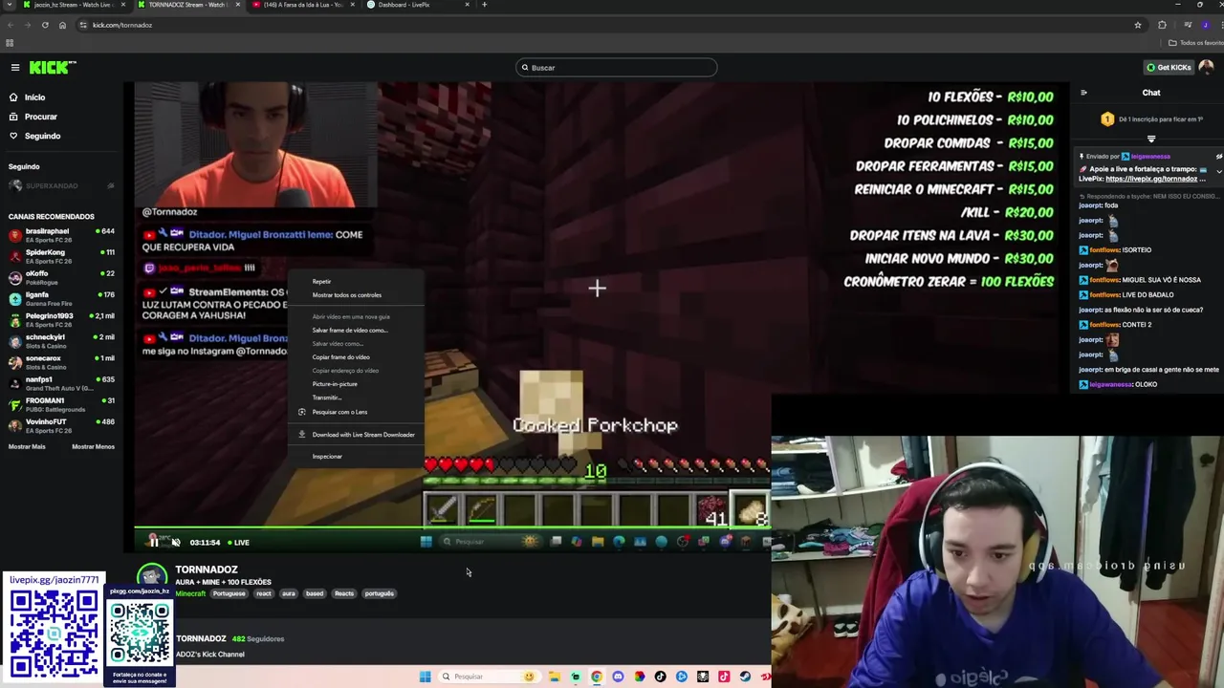The height and width of the screenshot is (688, 1224).
Task: Open the FROGMAN1 recommended channel
Action: point(61,404)
